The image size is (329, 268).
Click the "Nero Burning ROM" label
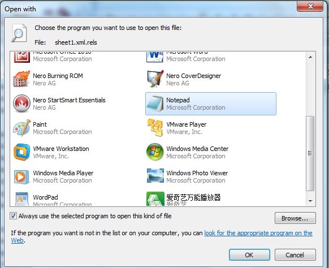pos(58,76)
